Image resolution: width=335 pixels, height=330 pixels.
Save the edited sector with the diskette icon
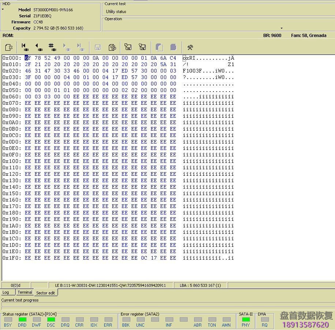(97, 47)
